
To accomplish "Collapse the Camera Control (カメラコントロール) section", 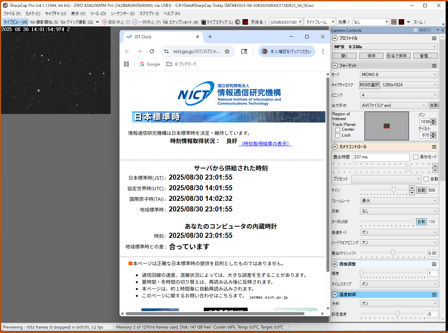I will pos(335,146).
